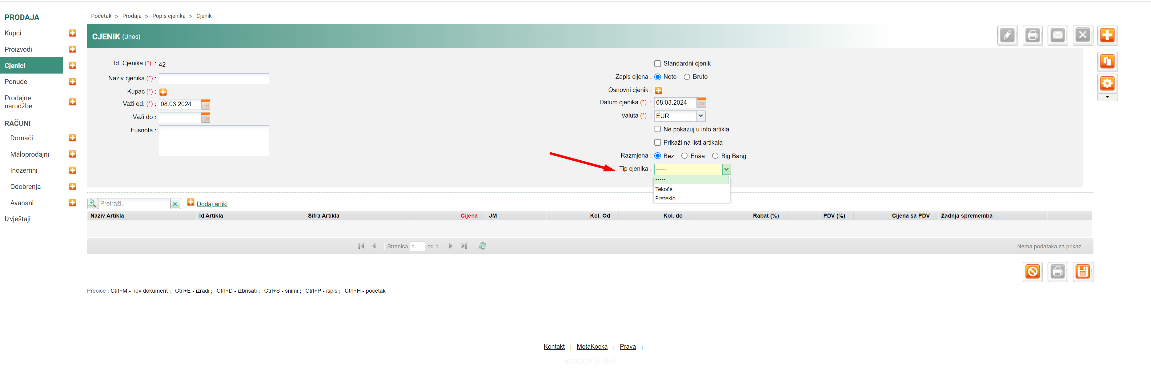1151x381 pixels.
Task: Open Ponude in the sidebar menu
Action: [16, 82]
